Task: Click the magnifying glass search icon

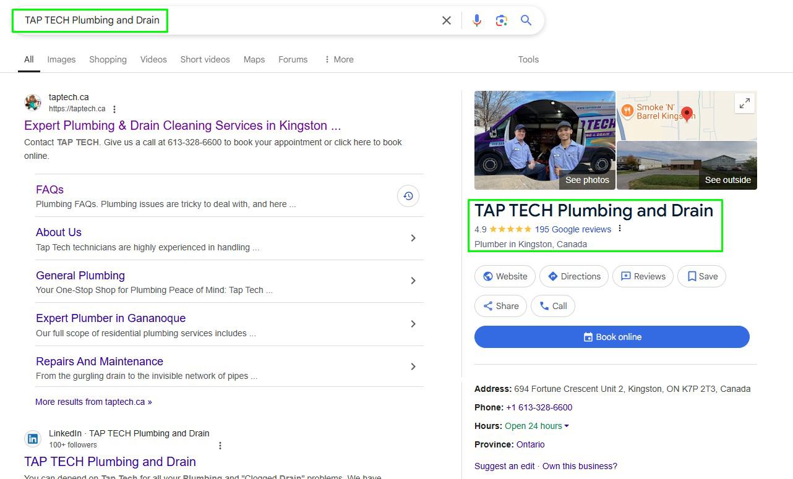Action: coord(526,20)
